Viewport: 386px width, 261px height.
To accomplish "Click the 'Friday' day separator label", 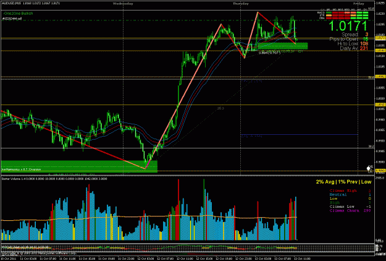I will (358, 4).
